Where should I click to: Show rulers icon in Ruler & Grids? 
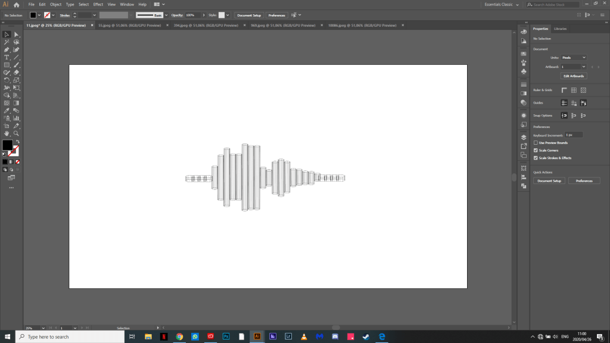pos(564,90)
